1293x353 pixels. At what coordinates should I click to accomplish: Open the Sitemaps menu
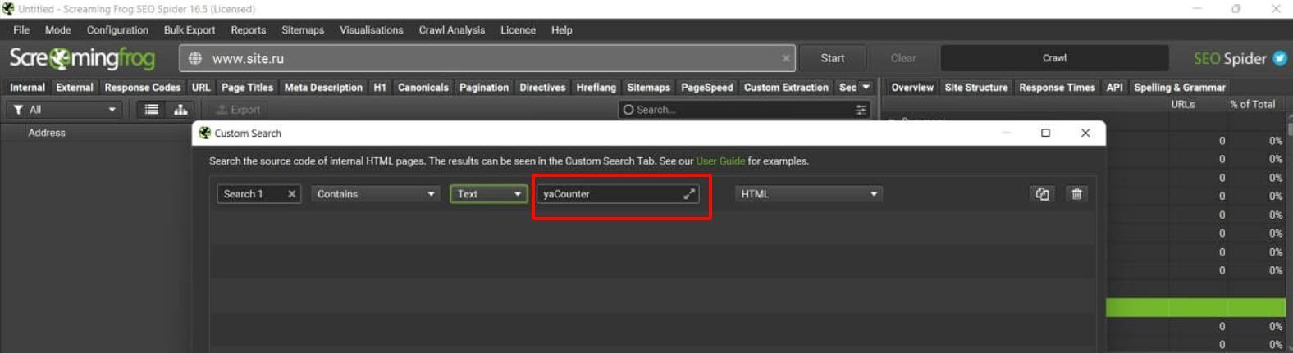(x=303, y=30)
